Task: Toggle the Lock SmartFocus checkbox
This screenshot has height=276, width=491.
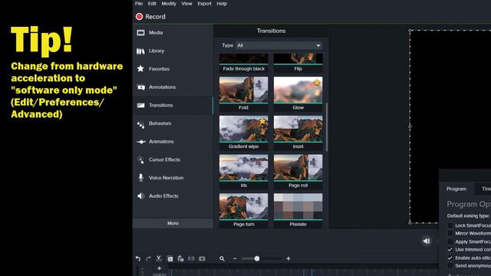Action: tap(450, 225)
